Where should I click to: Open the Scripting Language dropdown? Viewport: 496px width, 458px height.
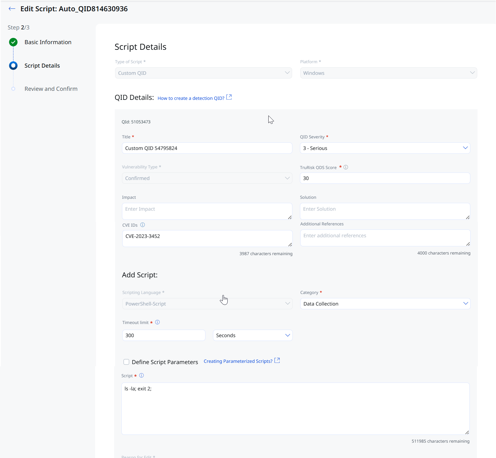(x=207, y=304)
